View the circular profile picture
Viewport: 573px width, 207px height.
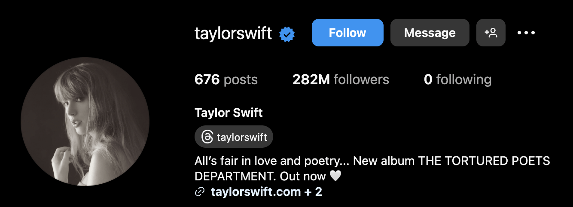pyautogui.click(x=85, y=122)
